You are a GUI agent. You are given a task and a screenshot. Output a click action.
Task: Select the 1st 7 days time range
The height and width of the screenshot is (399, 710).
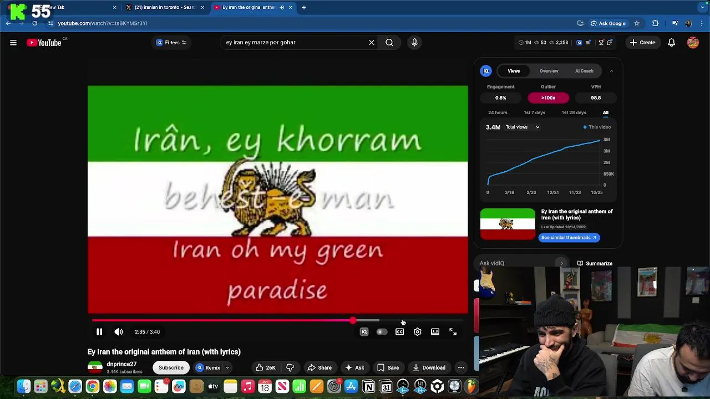click(535, 112)
